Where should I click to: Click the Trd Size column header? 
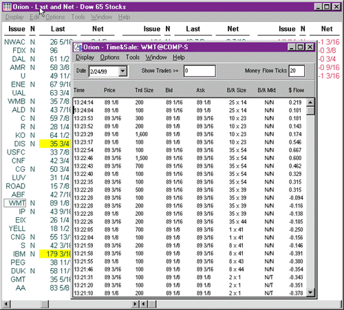[144, 90]
